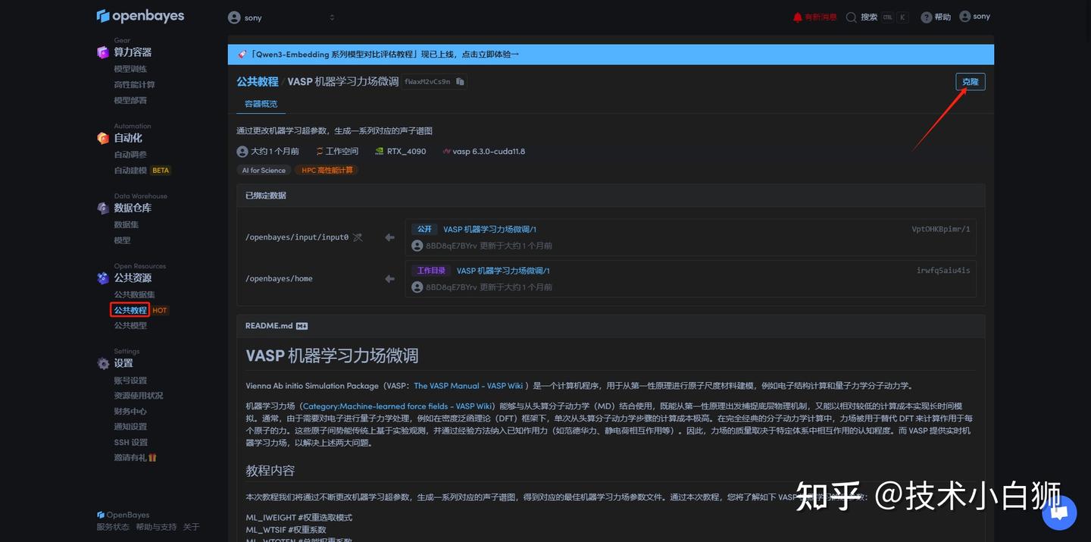This screenshot has height=542, width=1091.
Task: Open 财务中心
Action: coord(130,412)
